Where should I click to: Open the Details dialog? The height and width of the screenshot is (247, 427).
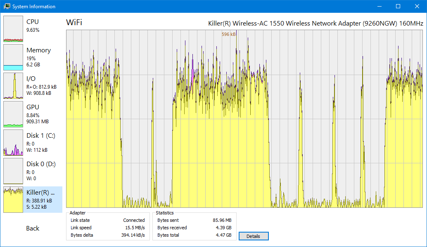click(253, 236)
